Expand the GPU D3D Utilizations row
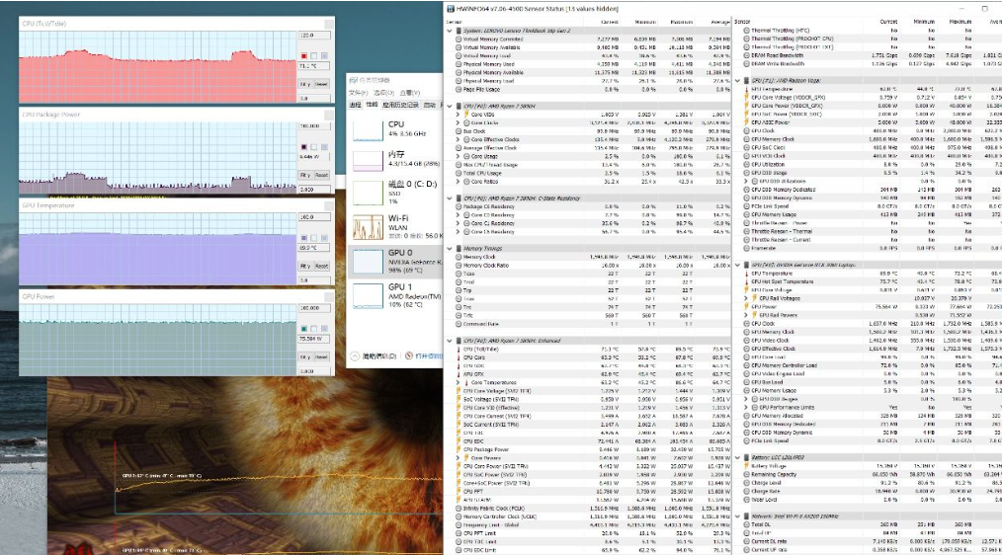The height and width of the screenshot is (555, 1002). pos(746,182)
